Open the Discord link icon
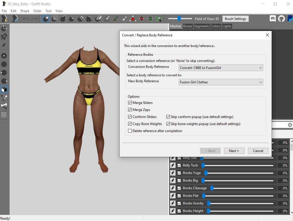This screenshot has height=221, width=293. click(x=272, y=19)
